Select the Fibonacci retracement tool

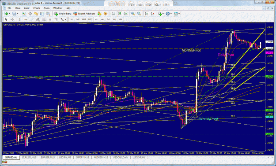(44, 19)
